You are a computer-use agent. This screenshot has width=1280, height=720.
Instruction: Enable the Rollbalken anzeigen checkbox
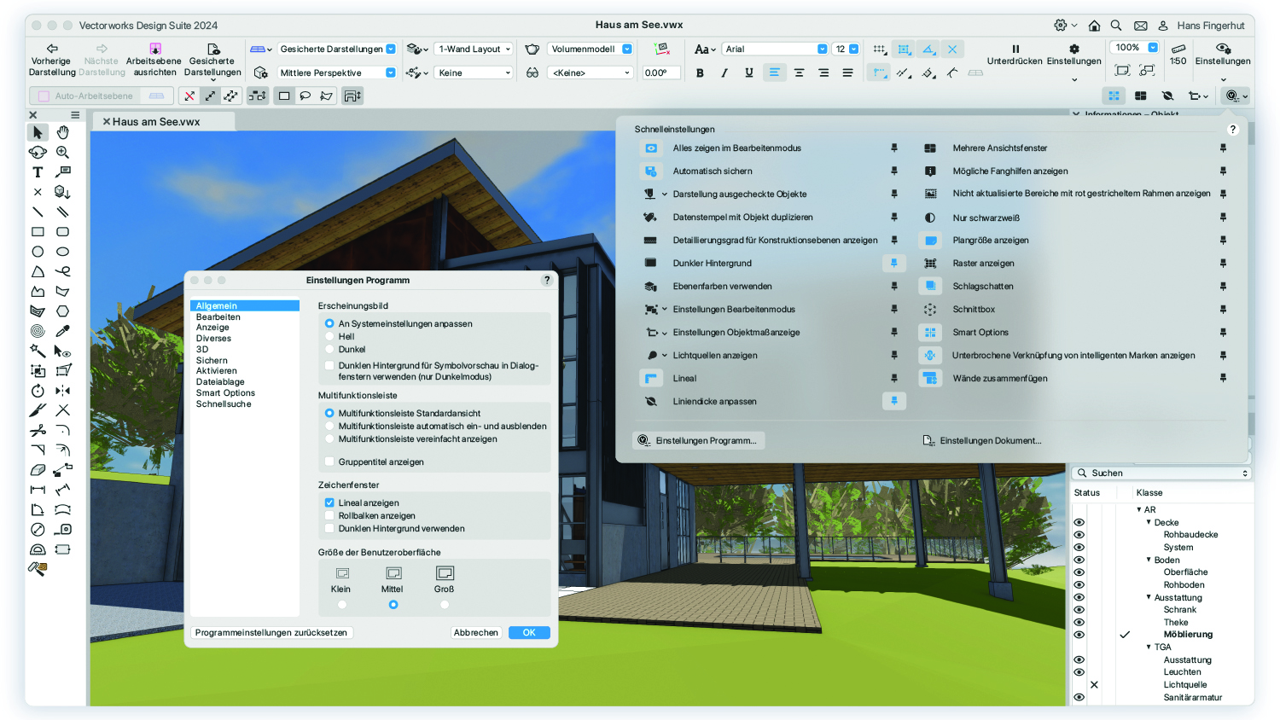(x=329, y=514)
